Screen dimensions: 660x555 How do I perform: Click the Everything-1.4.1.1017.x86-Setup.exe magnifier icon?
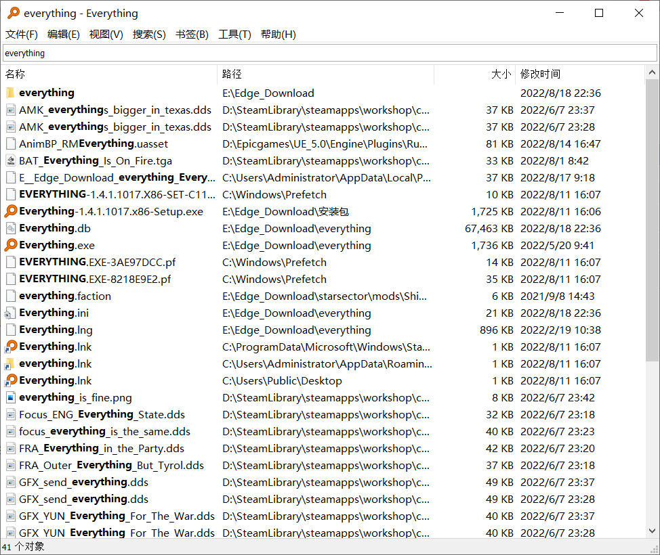point(11,211)
